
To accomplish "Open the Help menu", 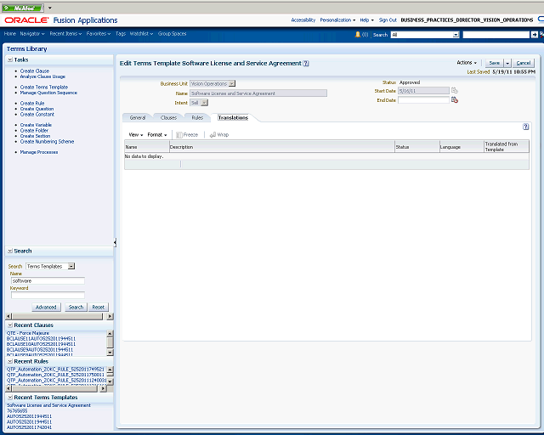I will (x=366, y=20).
